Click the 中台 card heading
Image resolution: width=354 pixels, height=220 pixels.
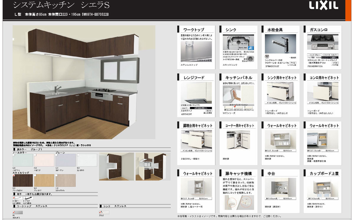271,173
